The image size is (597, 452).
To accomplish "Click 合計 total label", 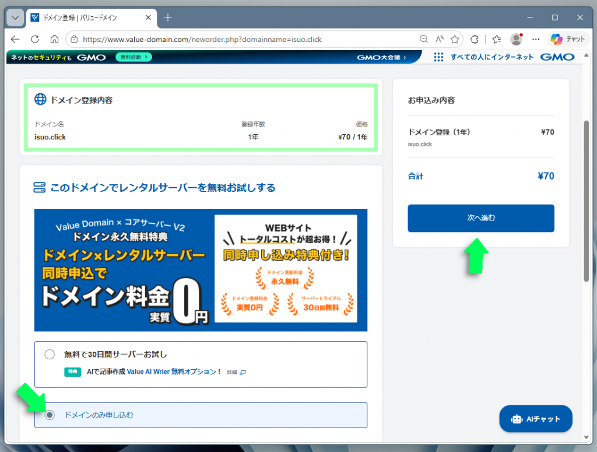I will coord(415,176).
